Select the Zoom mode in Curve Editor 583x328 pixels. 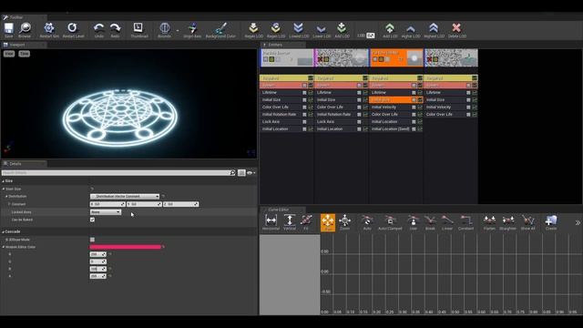click(x=344, y=222)
